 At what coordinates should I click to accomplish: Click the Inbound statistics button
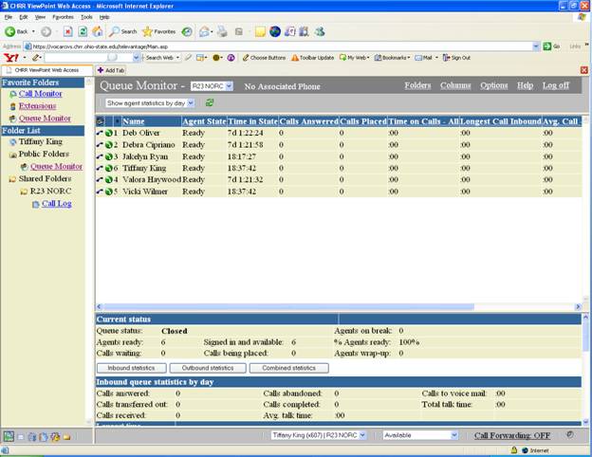(130, 368)
